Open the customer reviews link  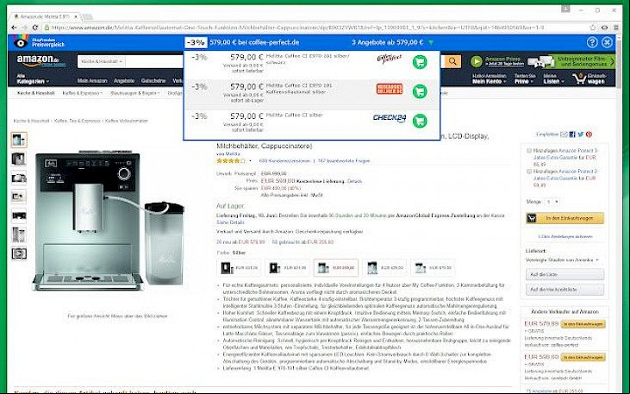(x=285, y=161)
